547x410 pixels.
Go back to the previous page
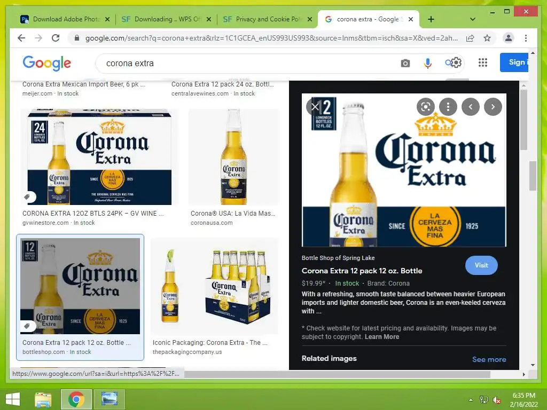pyautogui.click(x=21, y=38)
